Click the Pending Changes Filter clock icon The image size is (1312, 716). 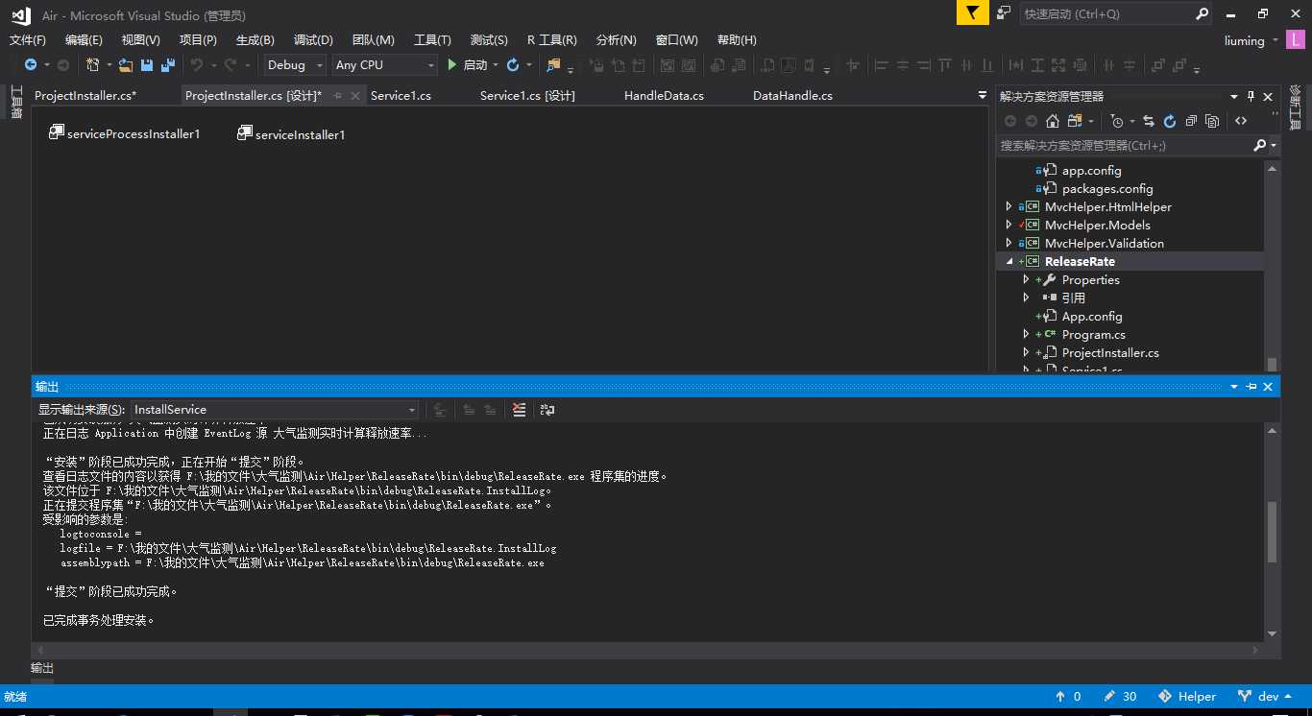tap(1116, 121)
